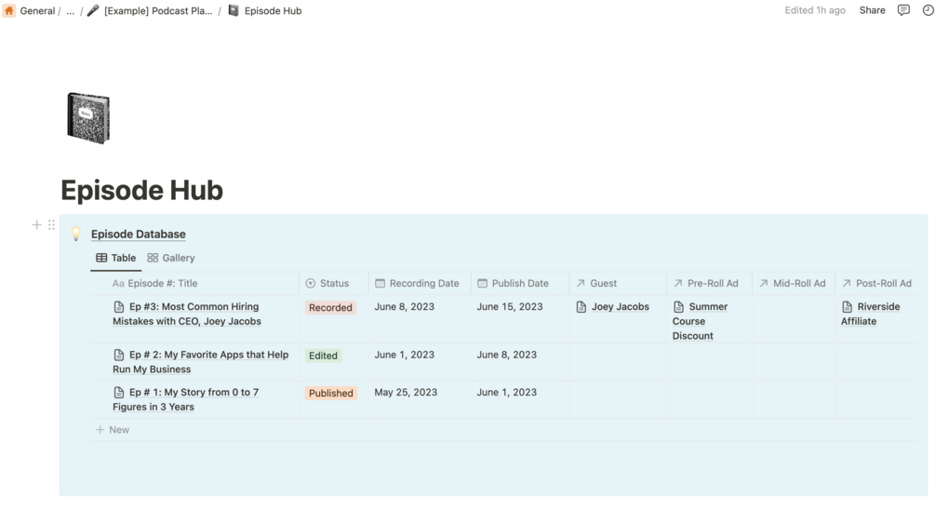The image size is (935, 524).
Task: Click the composition notebook page icon
Action: [x=88, y=118]
